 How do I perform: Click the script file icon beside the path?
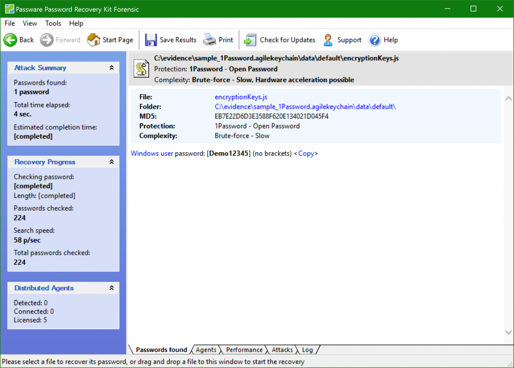pos(141,68)
